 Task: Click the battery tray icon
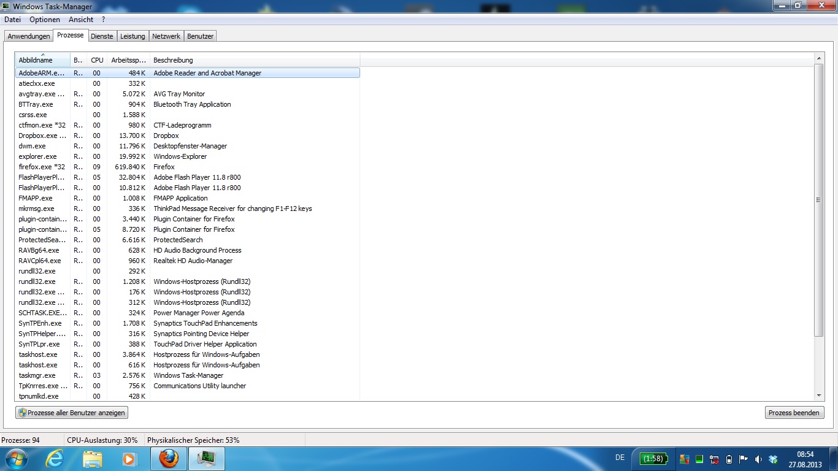(729, 459)
